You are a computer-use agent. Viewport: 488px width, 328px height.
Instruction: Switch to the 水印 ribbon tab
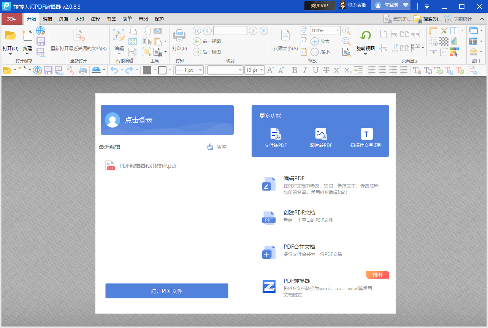79,19
